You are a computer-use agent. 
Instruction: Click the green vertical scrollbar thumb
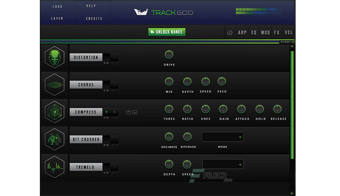tap(292, 105)
